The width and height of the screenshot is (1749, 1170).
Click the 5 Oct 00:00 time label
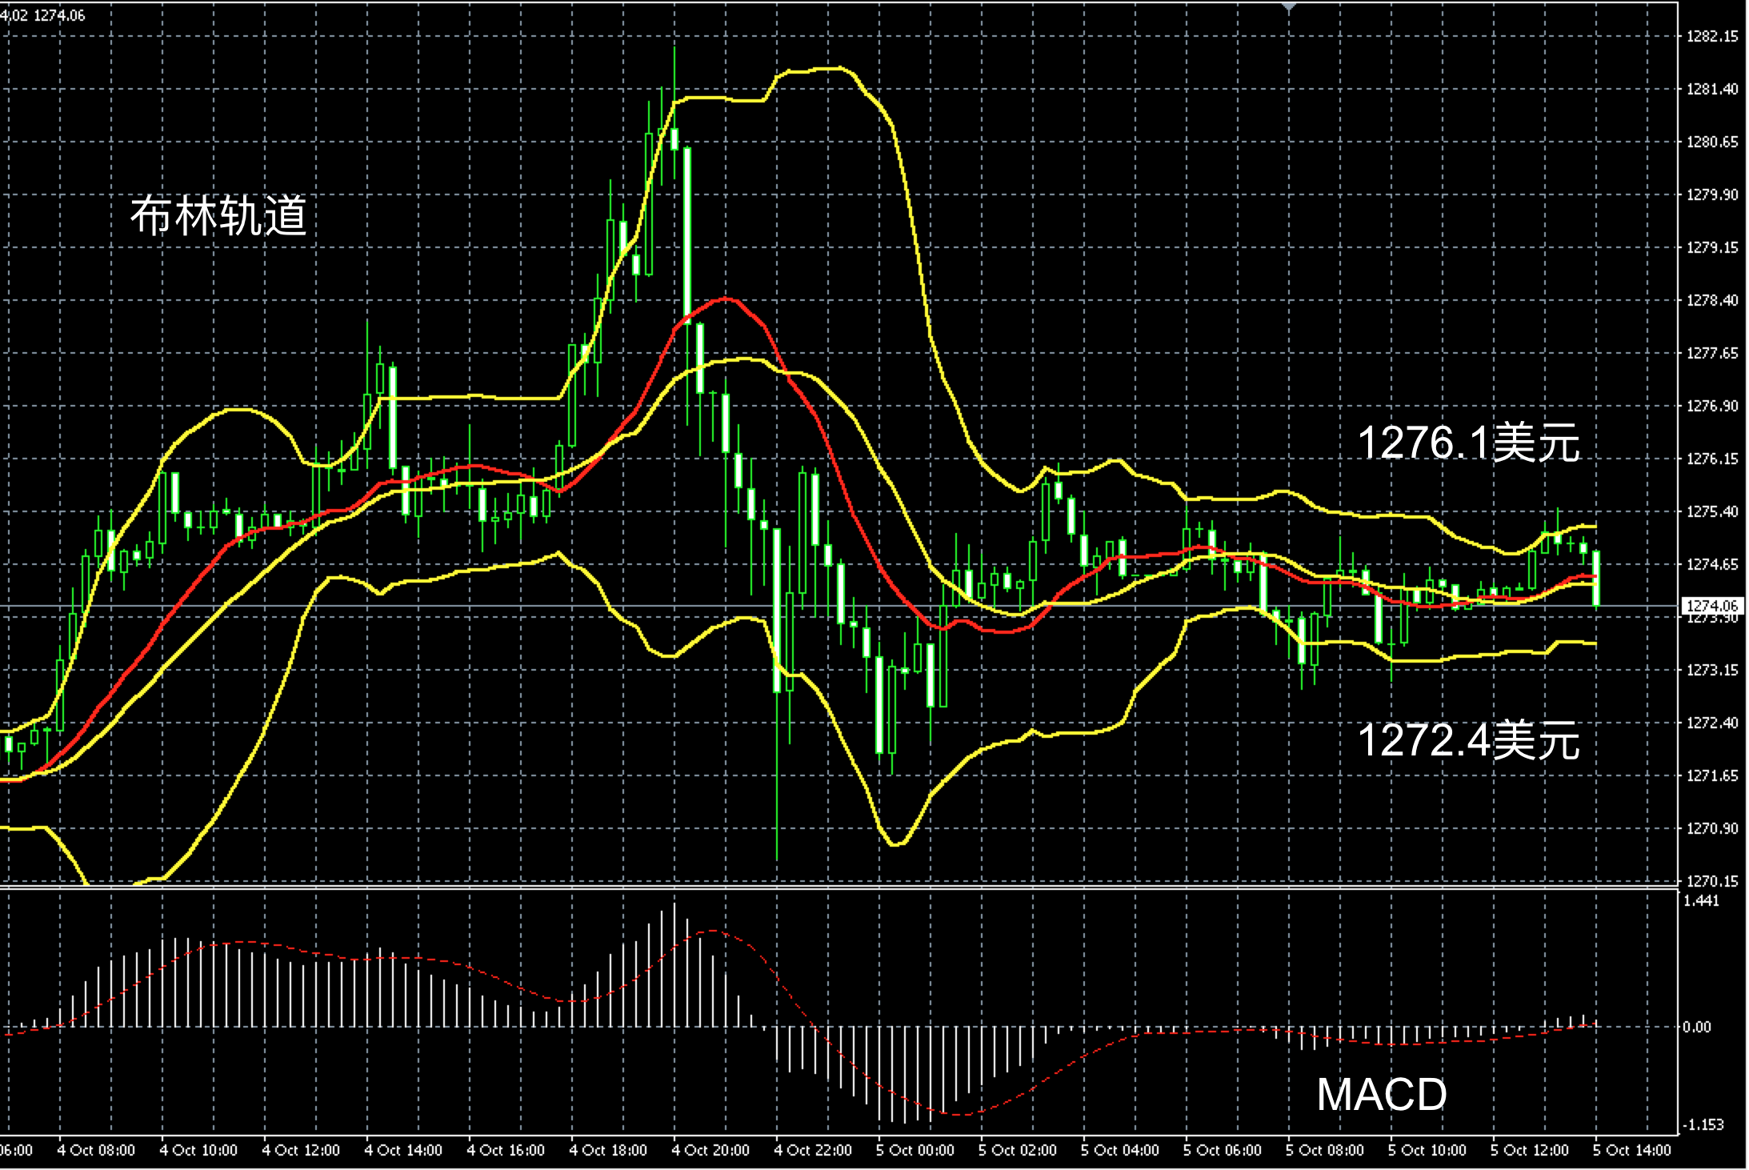tap(915, 1151)
